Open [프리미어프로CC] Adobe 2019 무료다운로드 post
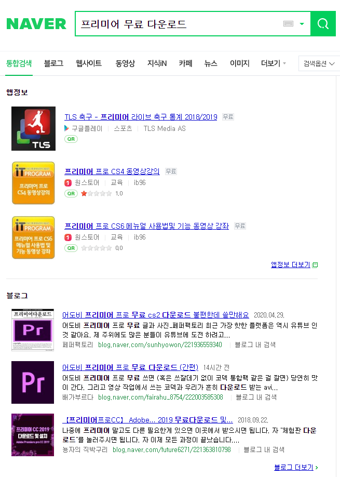The image size is (340, 477). [x=147, y=420]
